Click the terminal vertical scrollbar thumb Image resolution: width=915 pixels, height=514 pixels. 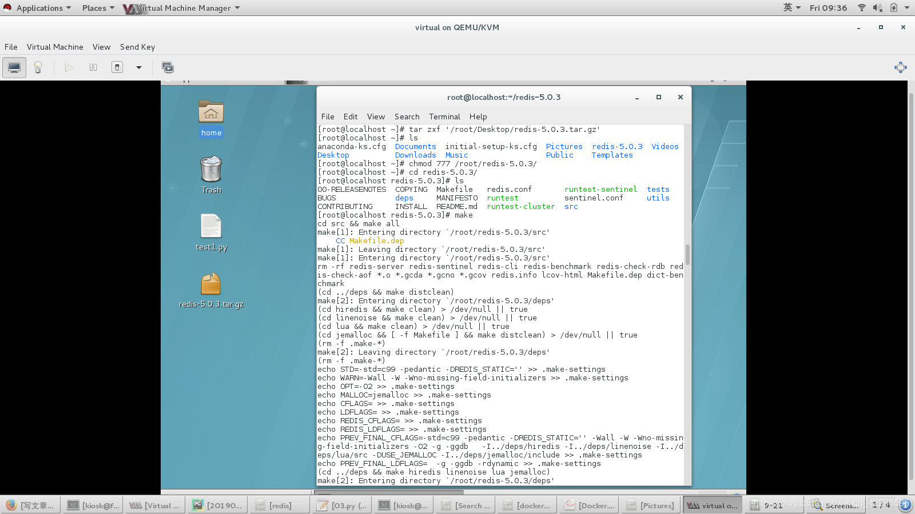click(x=687, y=255)
